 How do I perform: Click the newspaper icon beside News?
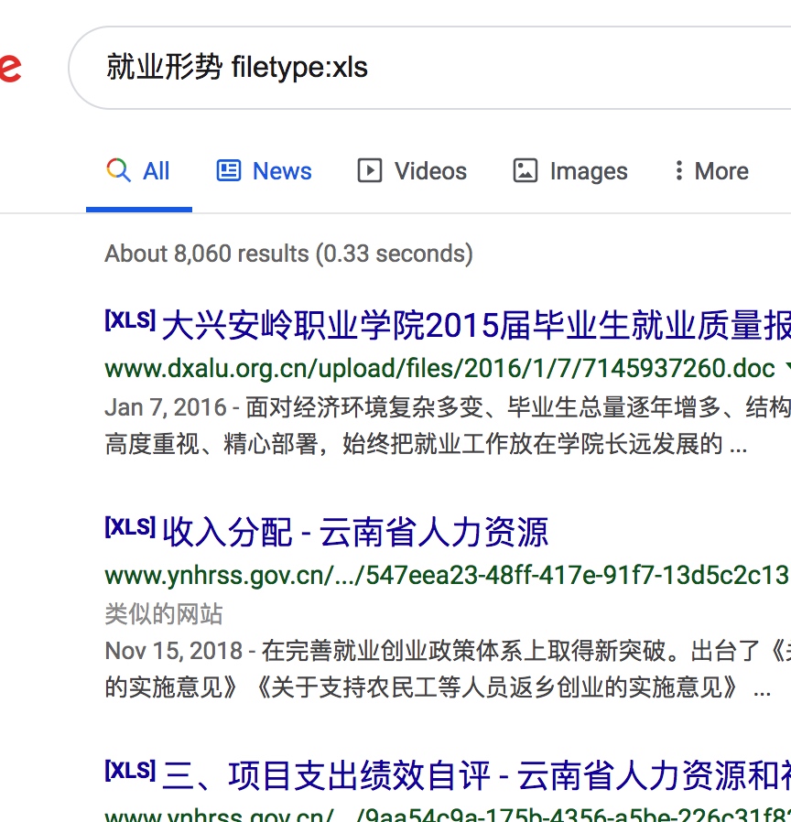pos(228,171)
